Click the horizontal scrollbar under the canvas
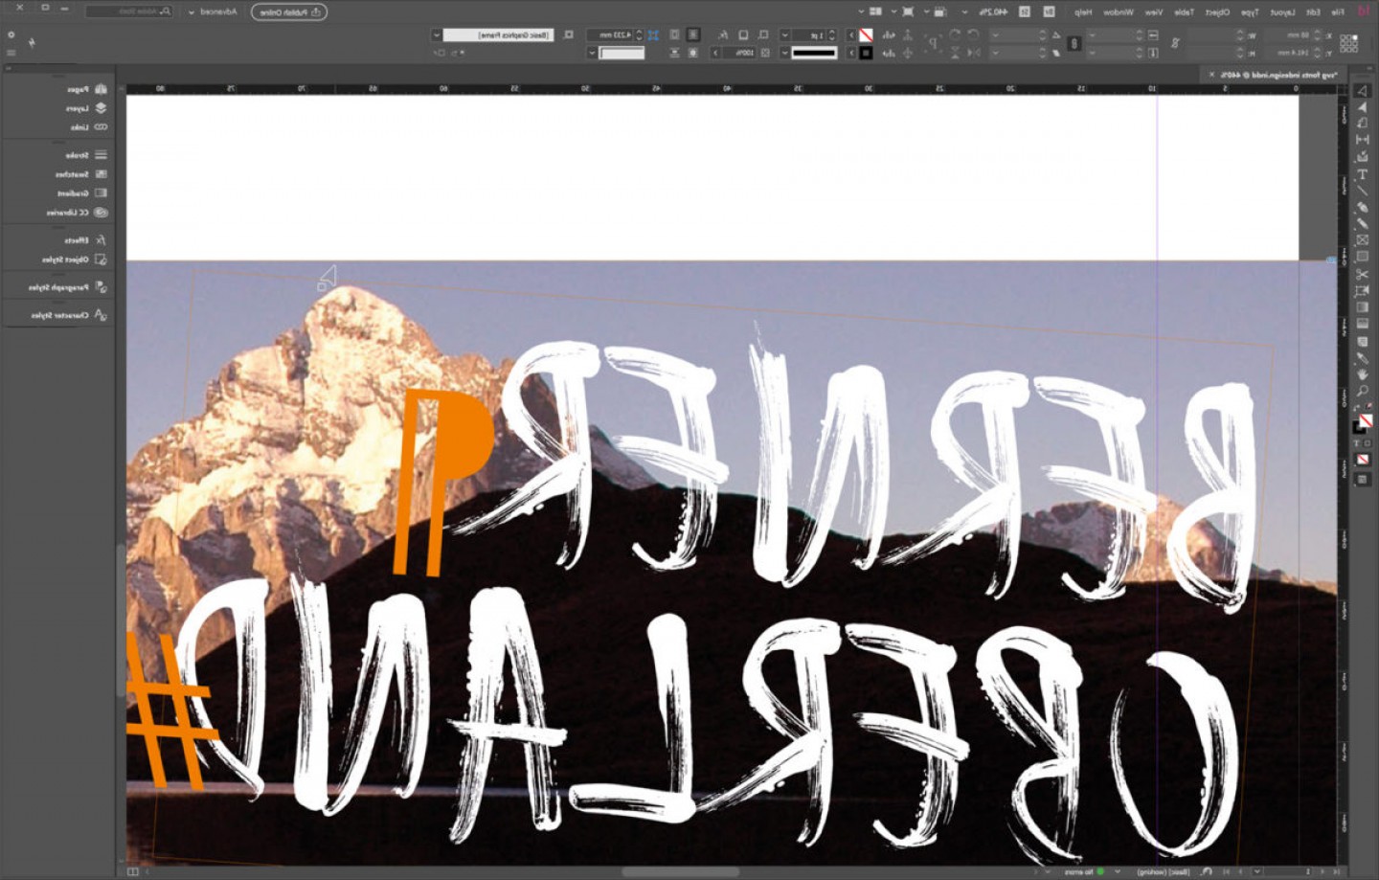This screenshot has height=880, width=1379. point(680,871)
